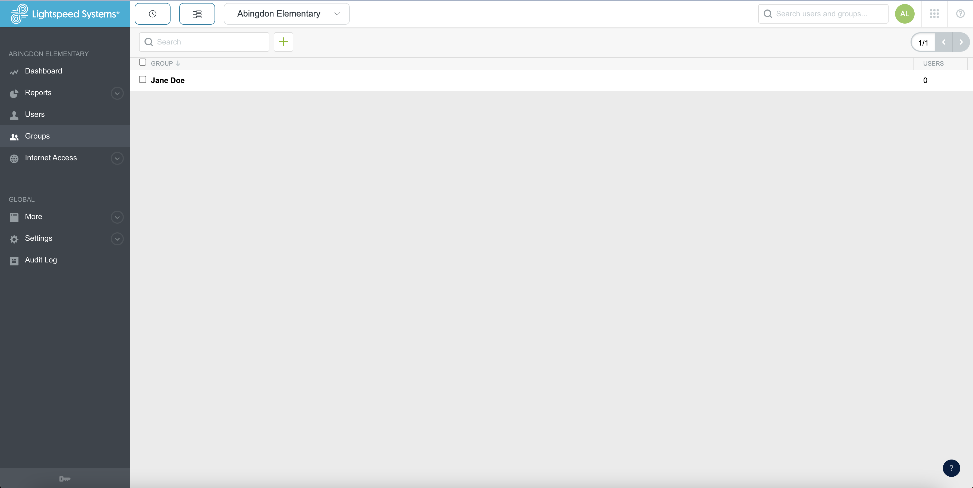Expand the Reports submenu
Viewport: 973px width, 488px height.
[117, 93]
